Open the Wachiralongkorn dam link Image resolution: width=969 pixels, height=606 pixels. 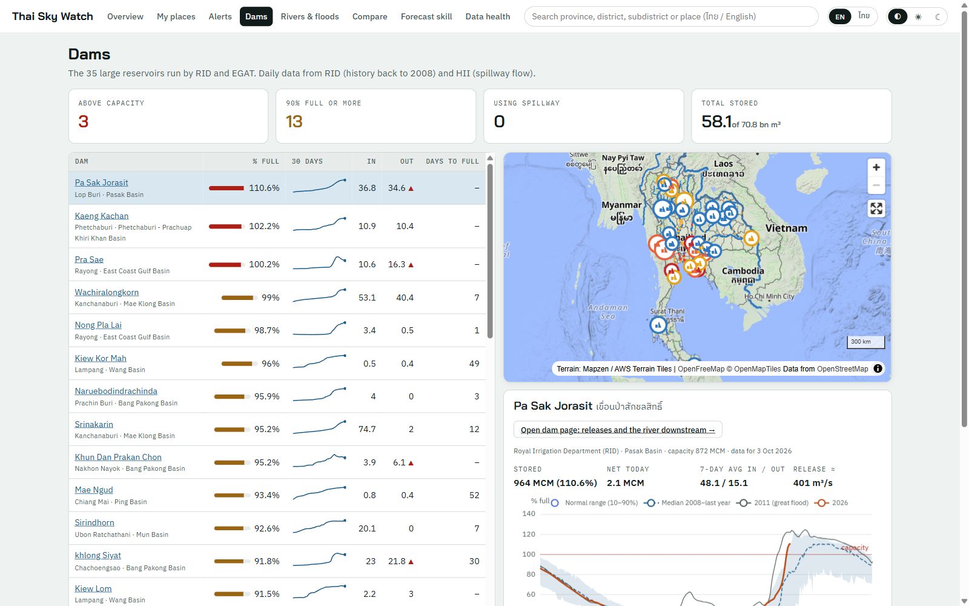point(107,292)
